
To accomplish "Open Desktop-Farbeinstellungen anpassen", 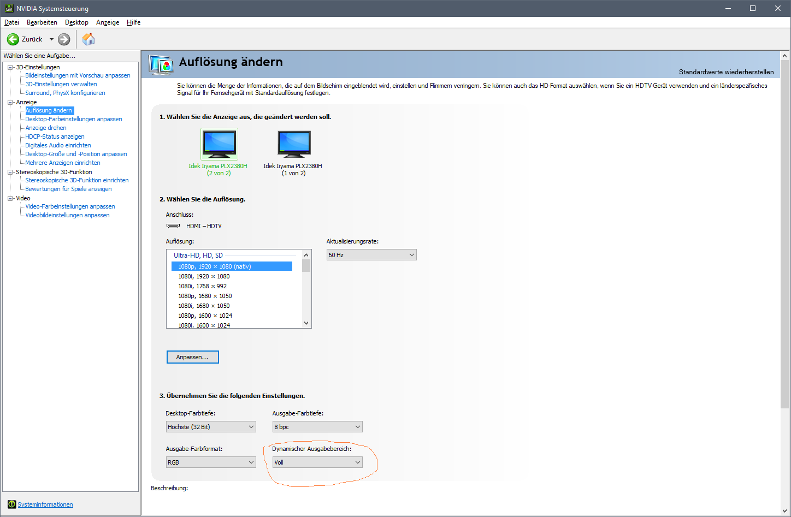I will tap(74, 119).
